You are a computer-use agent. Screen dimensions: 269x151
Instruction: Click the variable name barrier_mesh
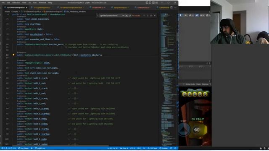[56, 44]
